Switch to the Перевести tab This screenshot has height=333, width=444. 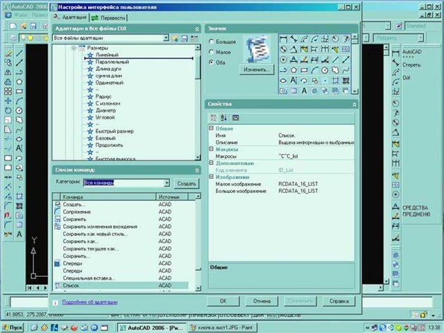[109, 18]
